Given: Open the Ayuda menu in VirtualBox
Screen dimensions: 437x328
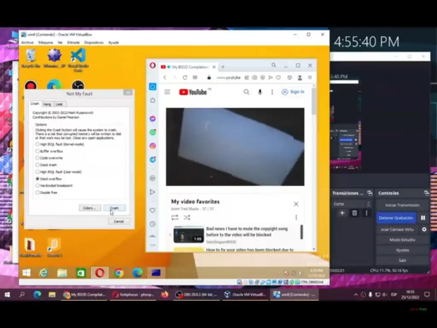Looking at the screenshot, I should click(x=114, y=42).
